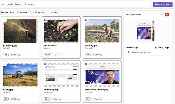This screenshot has height=104, width=175.
Task: Add a tag to planting.jpg
Action: tap(97, 55)
